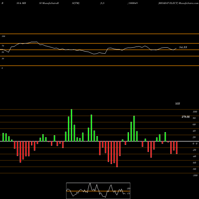
Task: Click the end point of the white RSI line
Action: point(176,48)
